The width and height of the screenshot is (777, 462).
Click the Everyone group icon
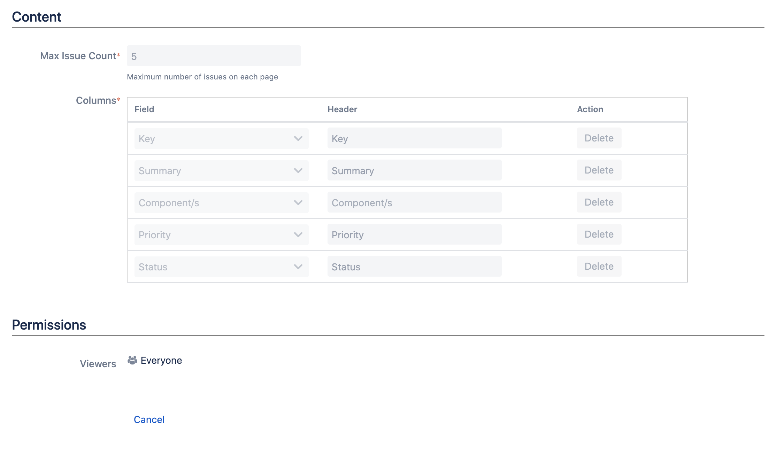[132, 360]
